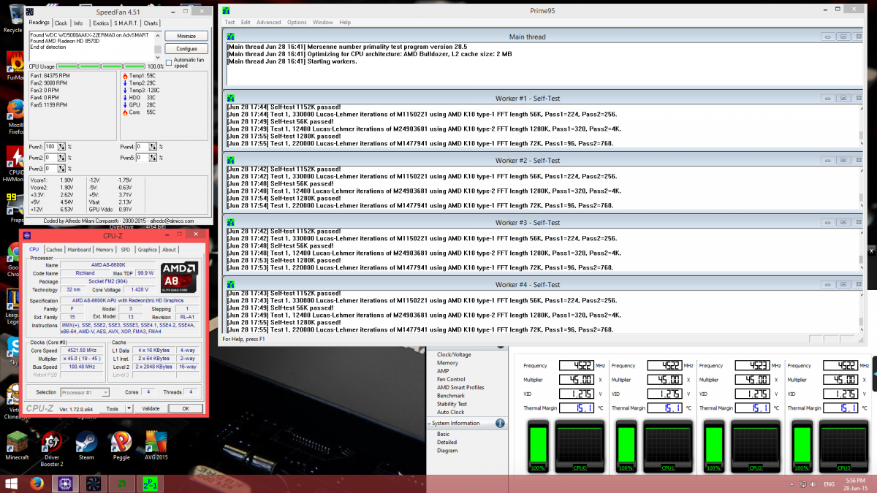The image size is (877, 493).
Task: Click the CPU0 100% load bar
Action: (x=538, y=446)
